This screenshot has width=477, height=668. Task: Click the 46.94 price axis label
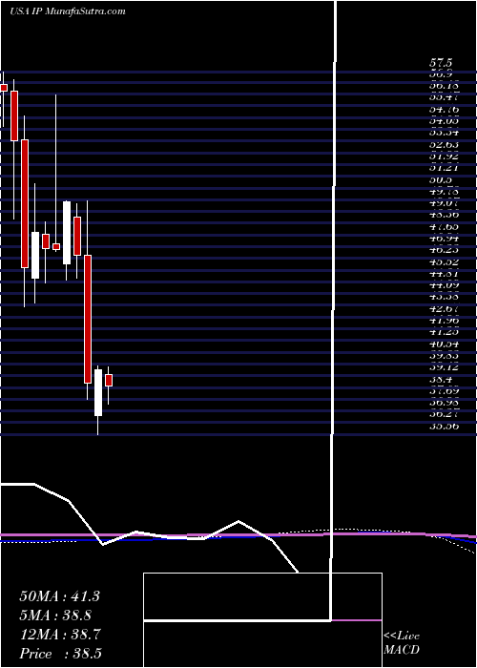(x=444, y=239)
